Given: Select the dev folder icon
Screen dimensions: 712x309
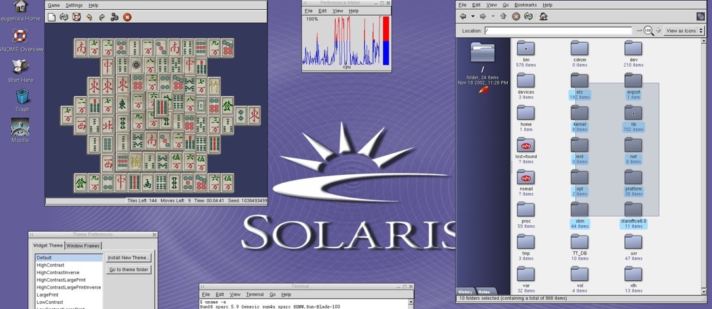Looking at the screenshot, I should 633,48.
